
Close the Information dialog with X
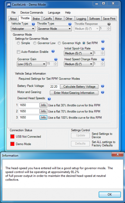117,154
